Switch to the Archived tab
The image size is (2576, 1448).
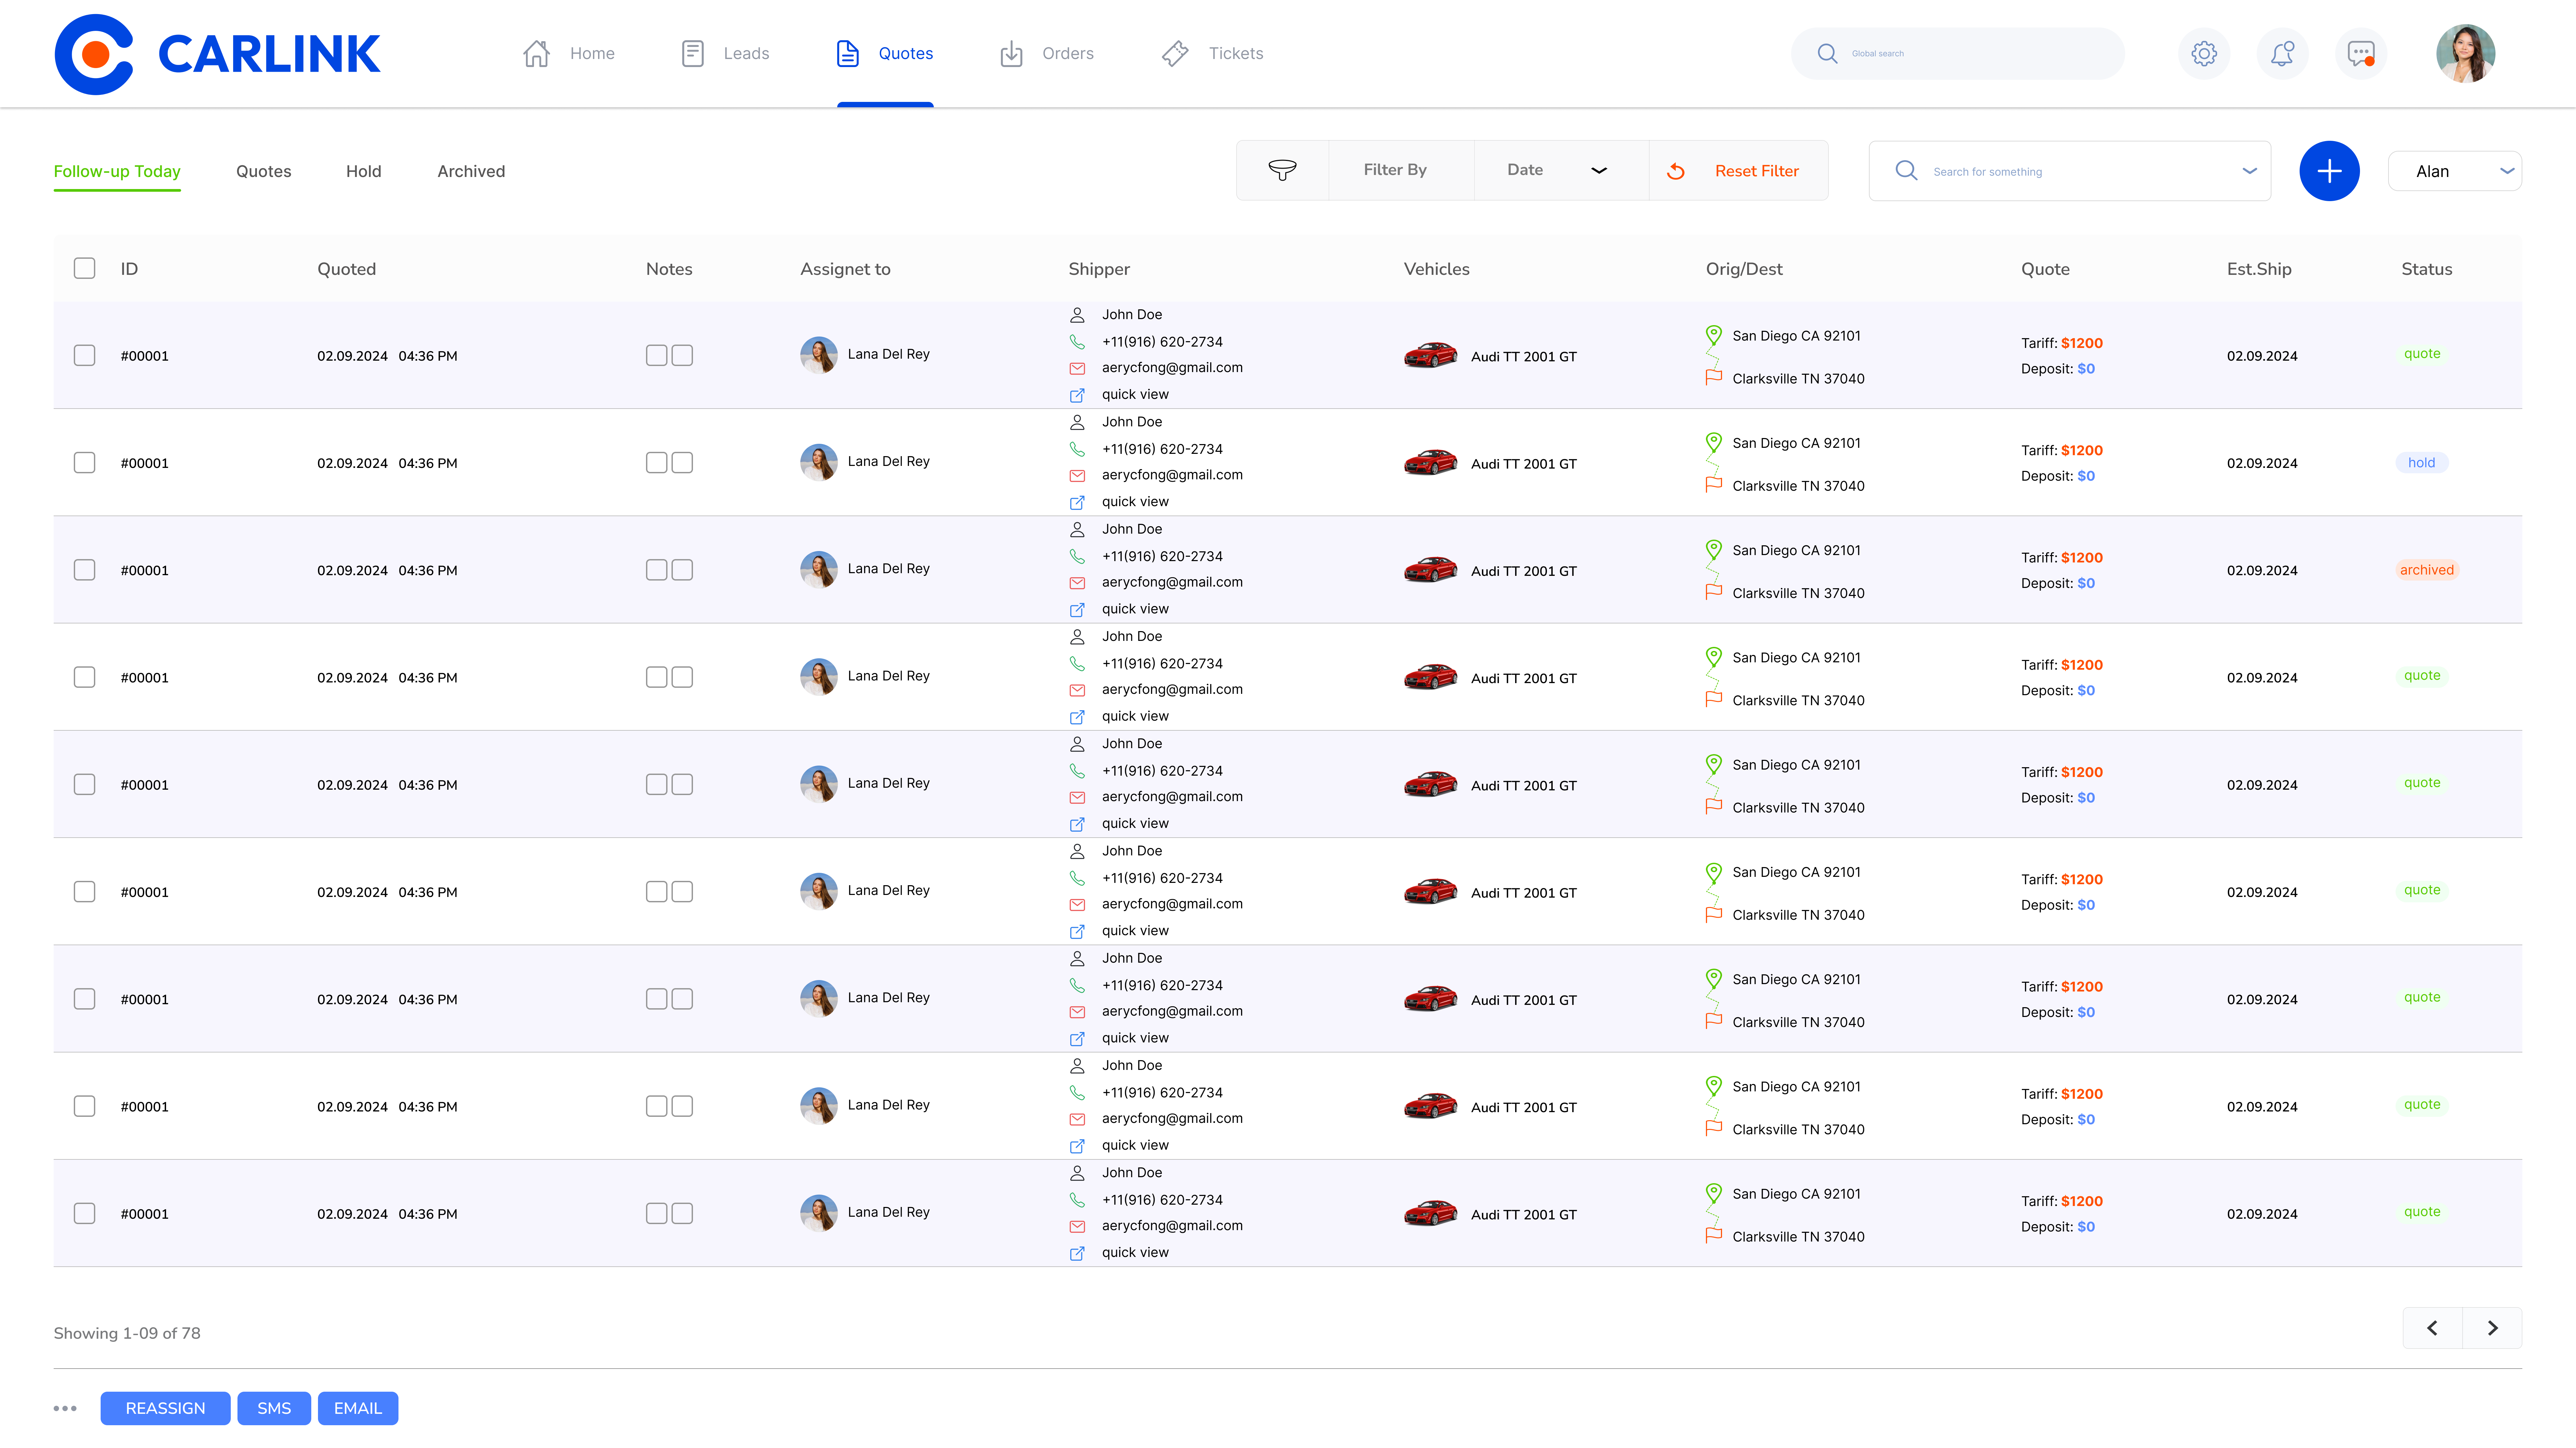471,171
